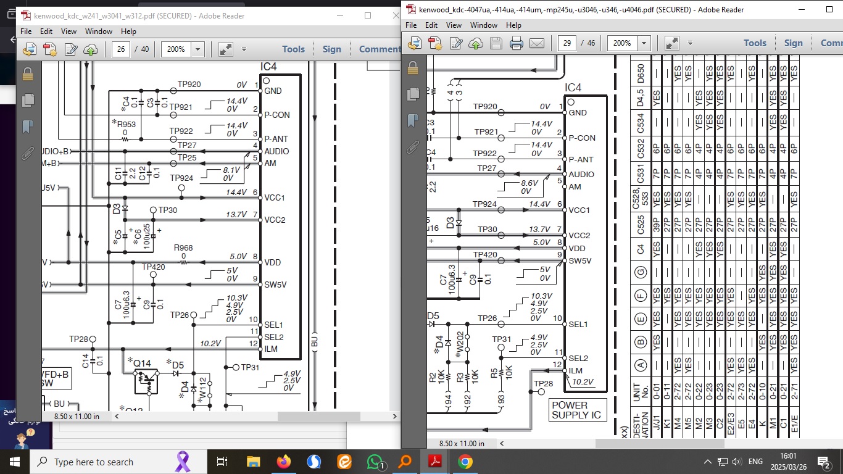Open PDF file icon in left Reader window
The height and width of the screenshot is (474, 843).
pyautogui.click(x=29, y=49)
